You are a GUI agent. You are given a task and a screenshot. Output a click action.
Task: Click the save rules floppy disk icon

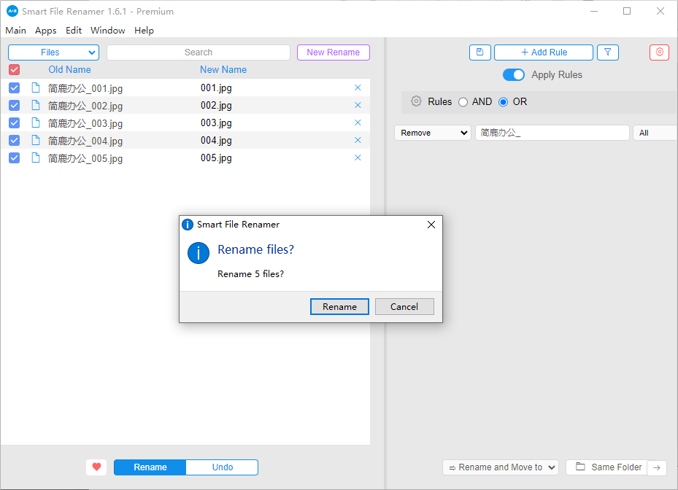pyautogui.click(x=479, y=52)
